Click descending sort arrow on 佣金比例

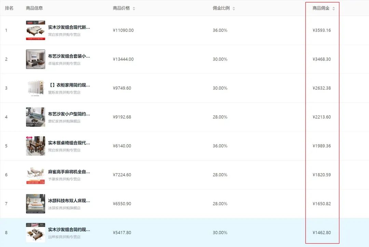click(234, 9)
